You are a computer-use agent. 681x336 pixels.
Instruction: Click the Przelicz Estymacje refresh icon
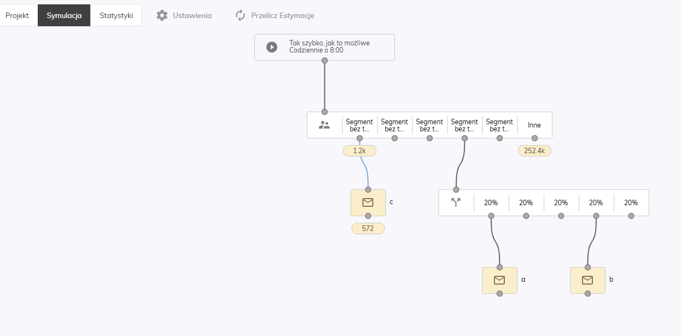coord(240,15)
